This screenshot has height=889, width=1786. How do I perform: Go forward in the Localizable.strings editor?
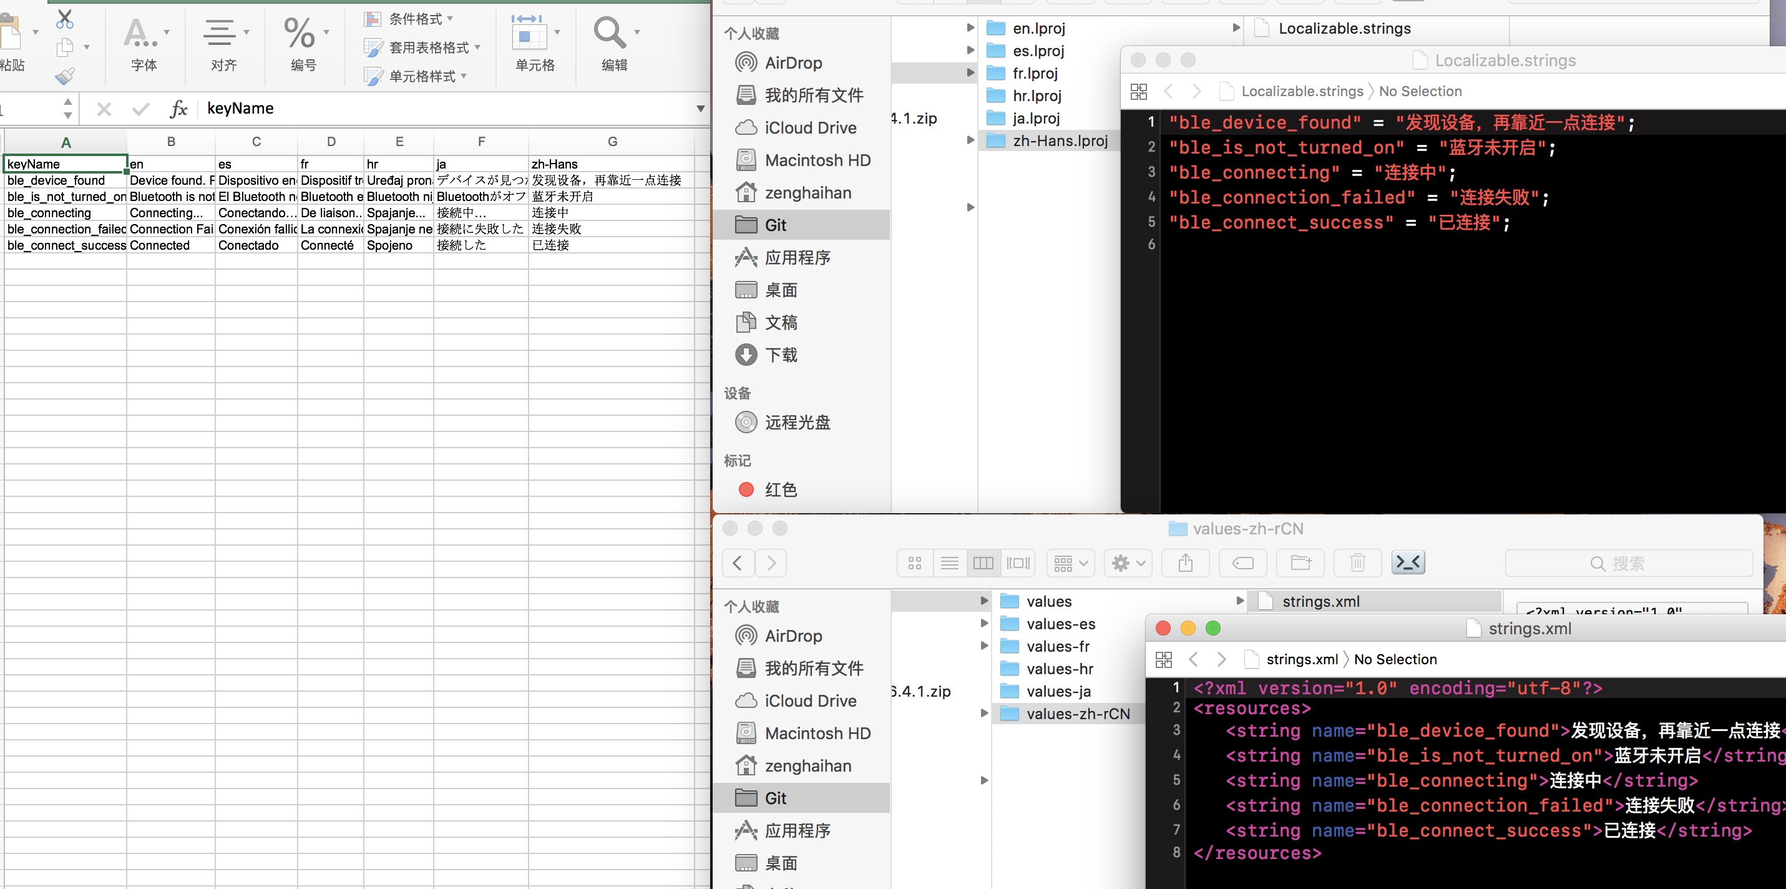pos(1197,92)
